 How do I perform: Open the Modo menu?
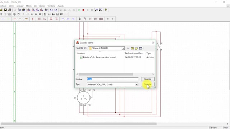pos(29,6)
